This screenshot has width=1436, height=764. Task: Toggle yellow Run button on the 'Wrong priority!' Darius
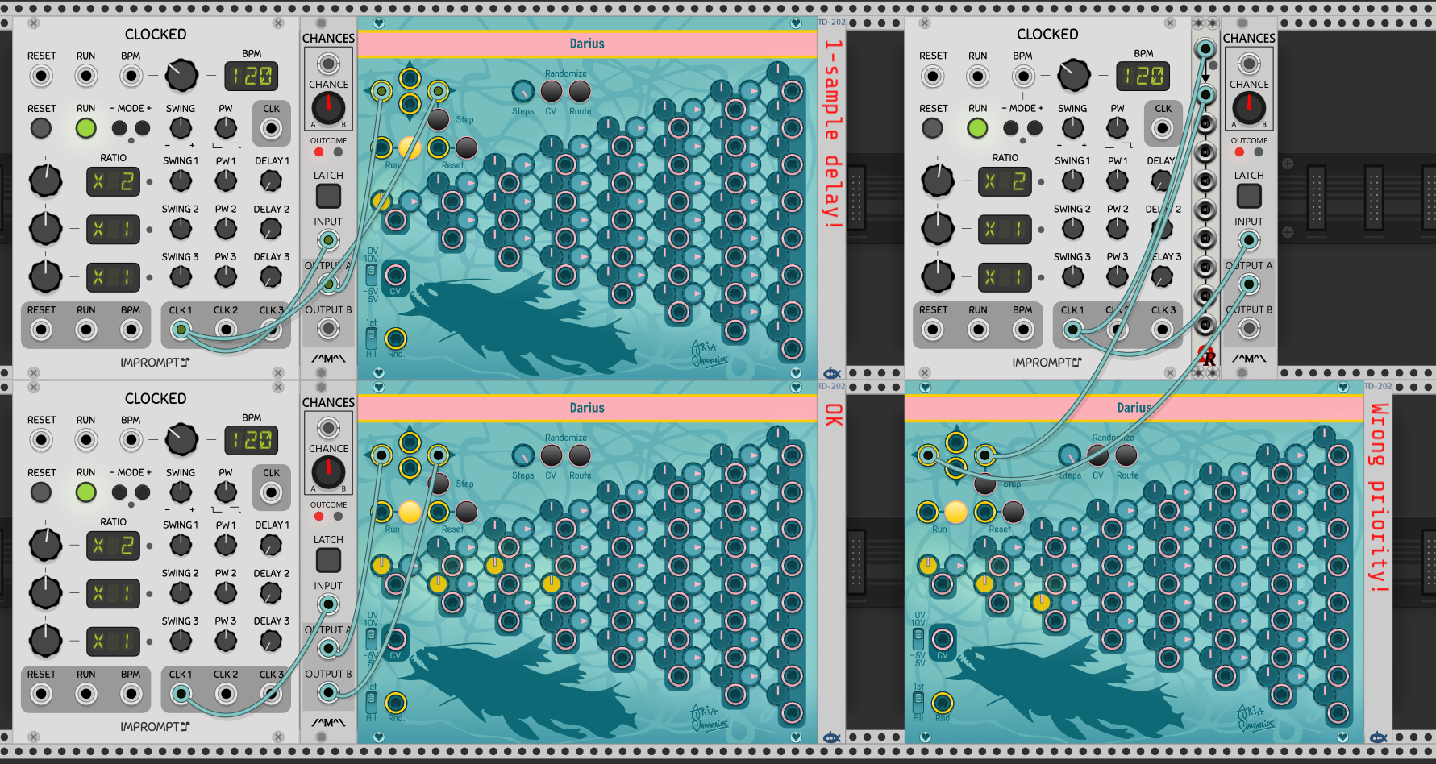(956, 512)
